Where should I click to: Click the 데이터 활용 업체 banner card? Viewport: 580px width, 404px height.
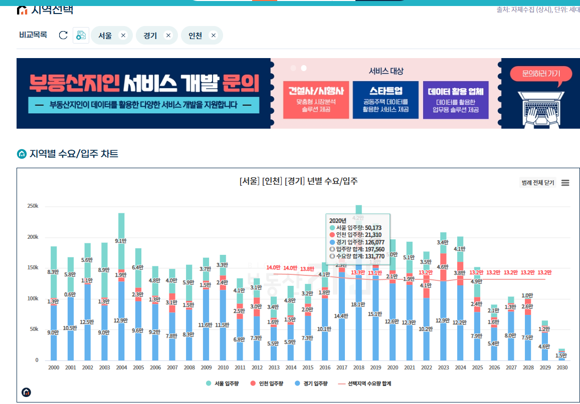[456, 100]
